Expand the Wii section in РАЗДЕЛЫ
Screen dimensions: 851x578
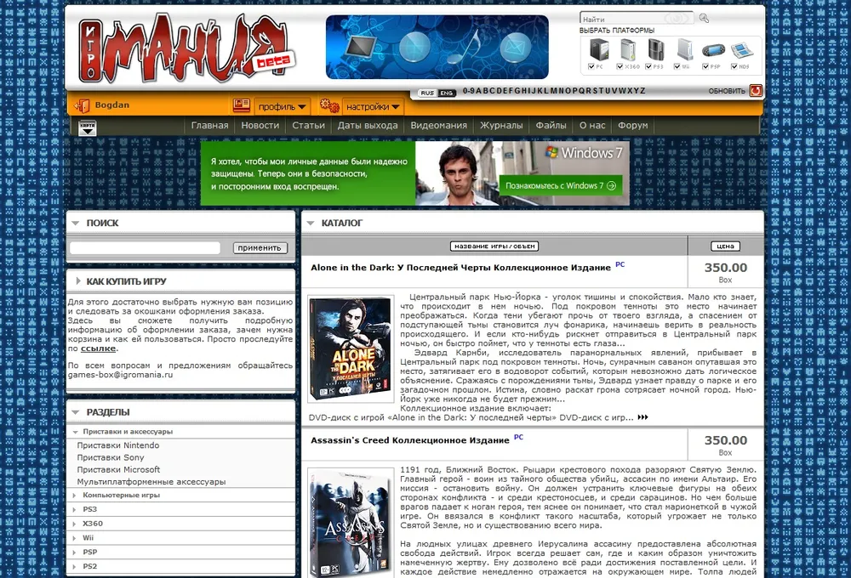point(75,538)
